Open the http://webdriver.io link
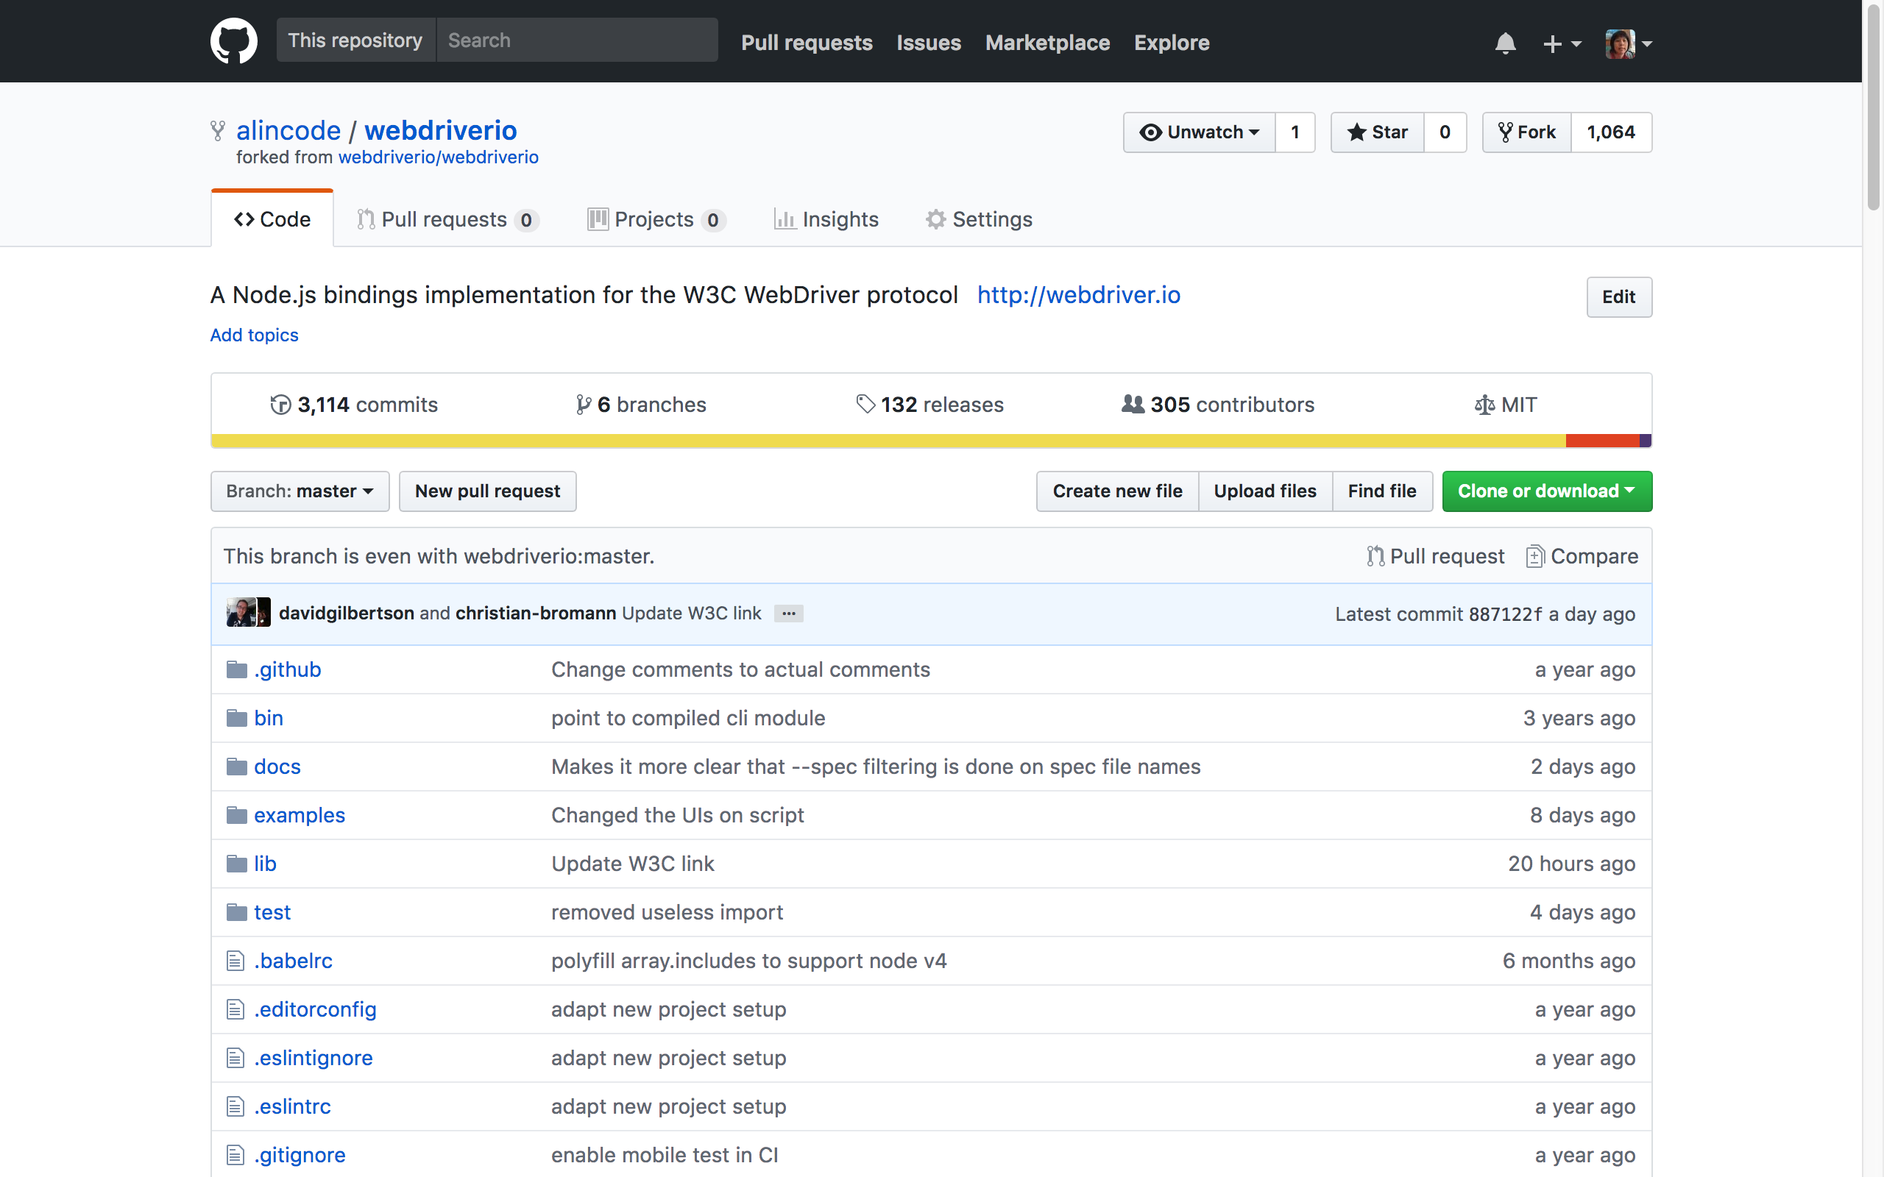Image resolution: width=1884 pixels, height=1177 pixels. point(1078,295)
